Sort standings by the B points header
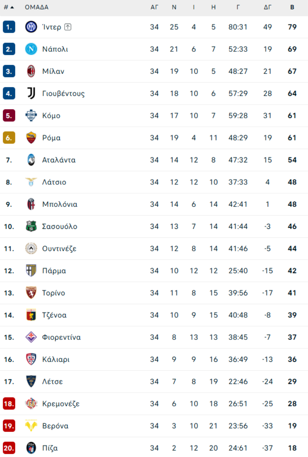308x457 pixels. point(292,7)
